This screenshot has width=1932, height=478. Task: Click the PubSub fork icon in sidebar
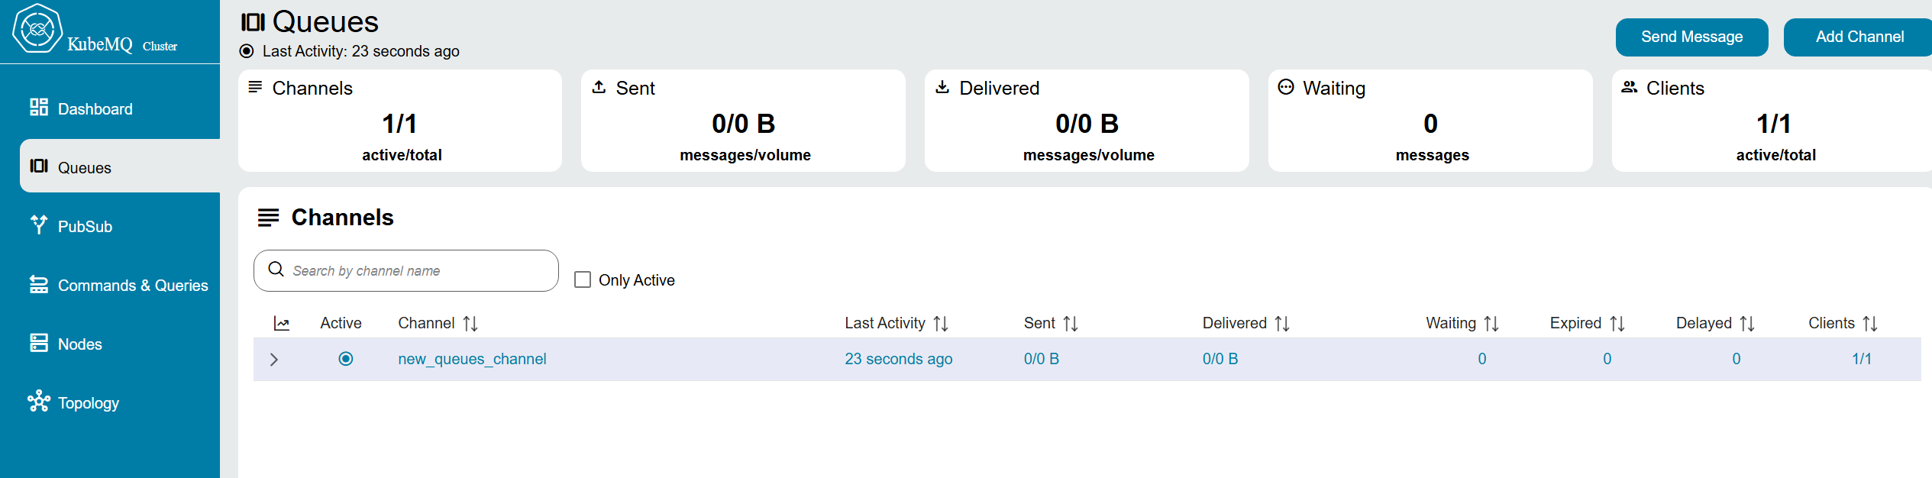coord(39,224)
